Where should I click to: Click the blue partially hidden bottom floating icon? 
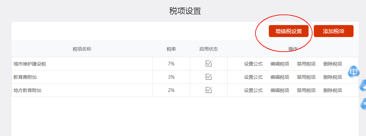coord(364,104)
